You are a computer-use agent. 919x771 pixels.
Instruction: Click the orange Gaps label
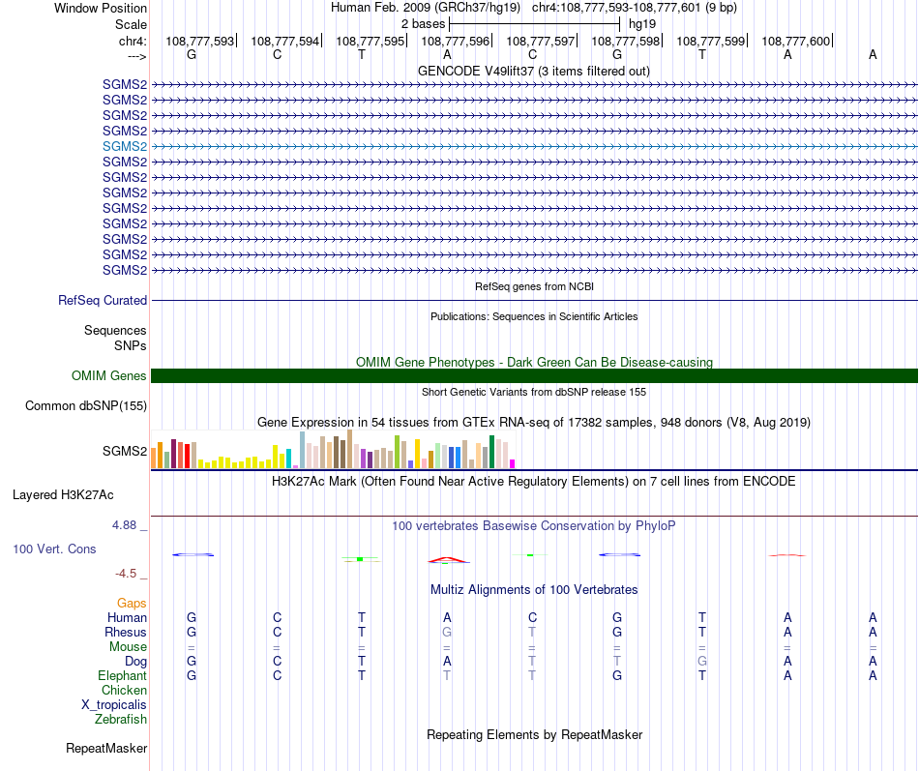(132, 604)
